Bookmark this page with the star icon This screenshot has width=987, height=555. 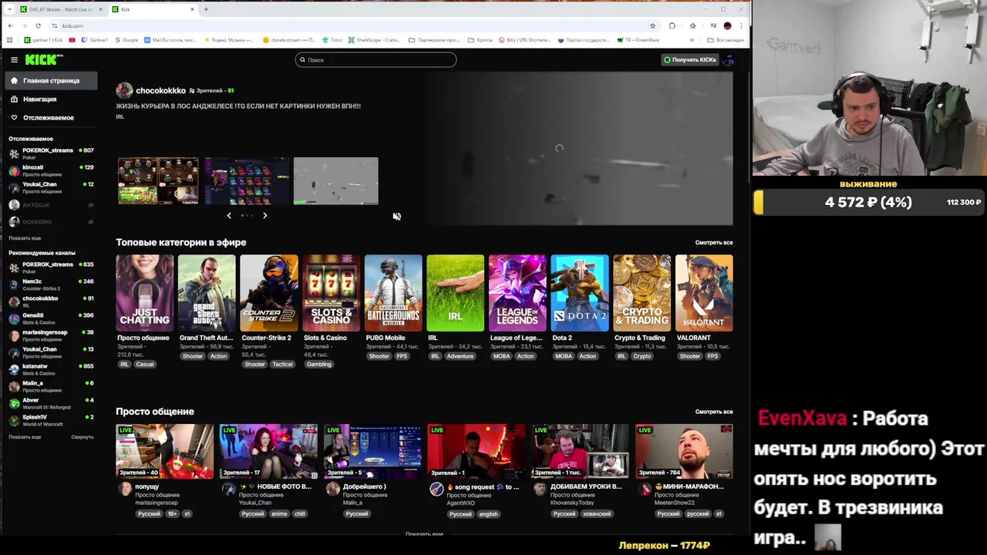tap(652, 25)
